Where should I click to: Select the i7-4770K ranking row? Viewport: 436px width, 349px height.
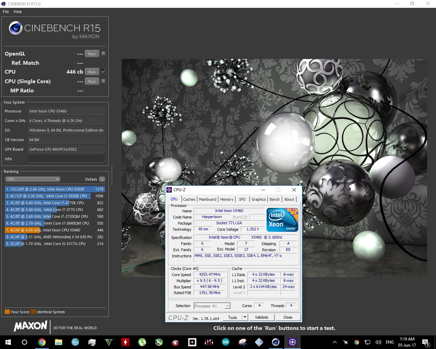pos(55,203)
